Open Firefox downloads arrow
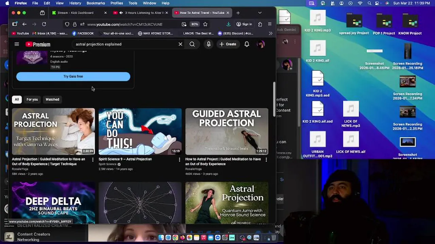435x244 pixels. click(228, 24)
